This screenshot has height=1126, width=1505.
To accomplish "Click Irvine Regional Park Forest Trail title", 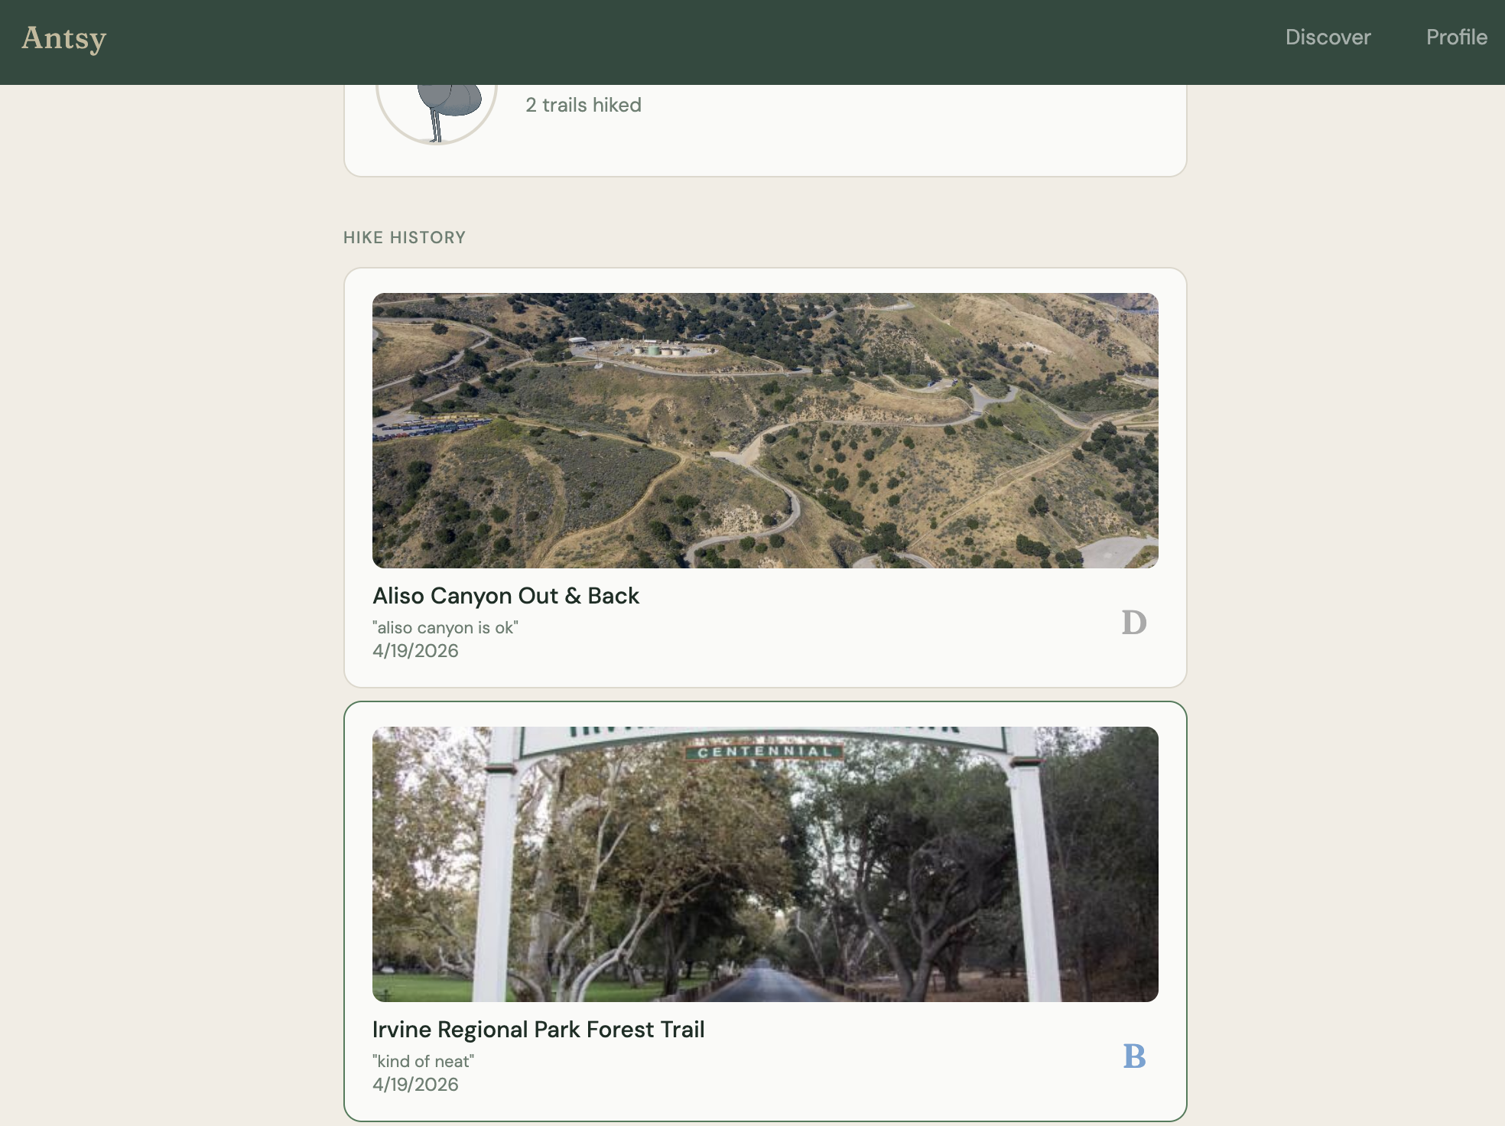I will [x=538, y=1029].
